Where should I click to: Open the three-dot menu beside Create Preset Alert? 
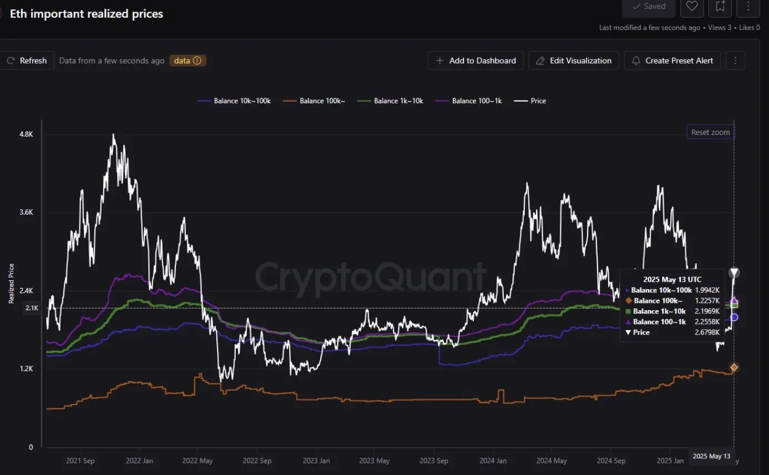coord(735,60)
